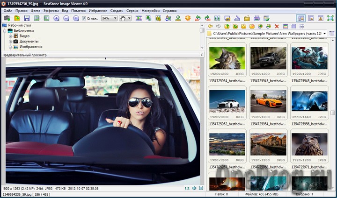Viewport: 337px width, 198px height.
Task: Collapse the Библиотеки tree node
Action: tap(5, 31)
